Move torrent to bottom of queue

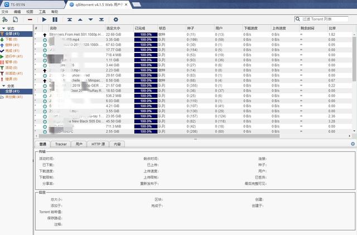coord(101,20)
